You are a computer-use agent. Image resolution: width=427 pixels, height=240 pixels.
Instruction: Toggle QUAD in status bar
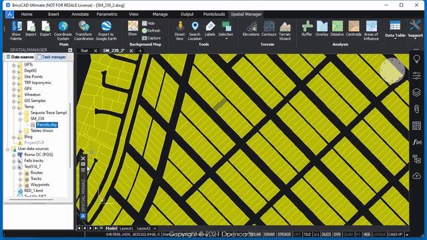[348, 234]
